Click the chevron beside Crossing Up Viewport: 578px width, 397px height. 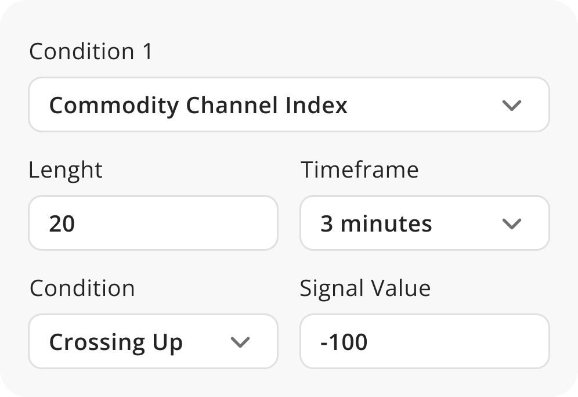pos(240,342)
